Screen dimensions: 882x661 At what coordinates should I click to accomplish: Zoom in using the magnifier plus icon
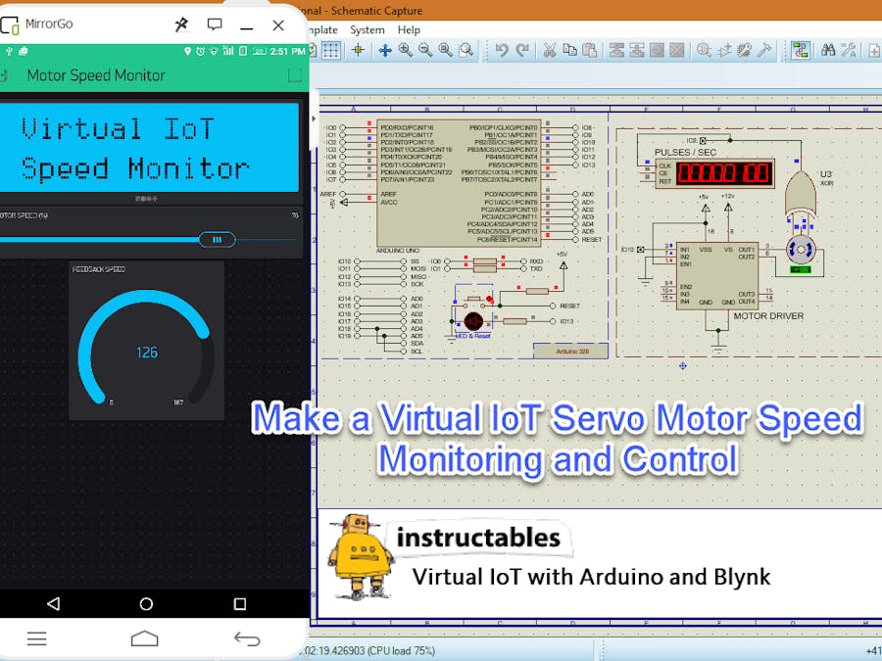pyautogui.click(x=406, y=51)
